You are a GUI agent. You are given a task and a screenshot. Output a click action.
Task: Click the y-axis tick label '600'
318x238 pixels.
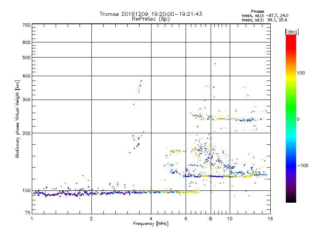click(26, 42)
